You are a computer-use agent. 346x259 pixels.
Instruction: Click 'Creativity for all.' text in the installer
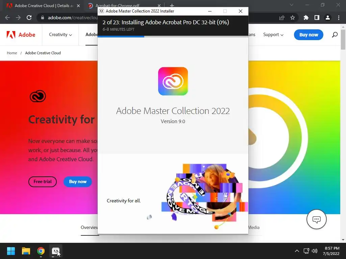[x=124, y=201]
